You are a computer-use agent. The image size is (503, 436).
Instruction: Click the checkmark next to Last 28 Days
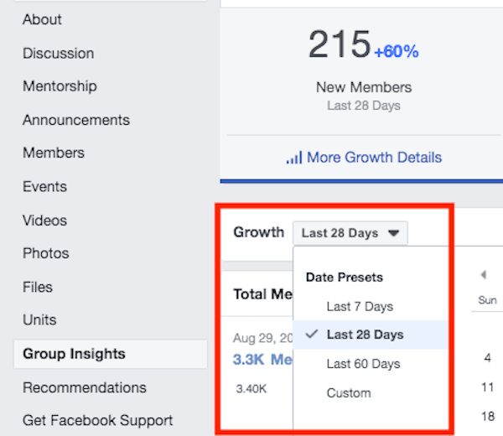click(x=312, y=334)
